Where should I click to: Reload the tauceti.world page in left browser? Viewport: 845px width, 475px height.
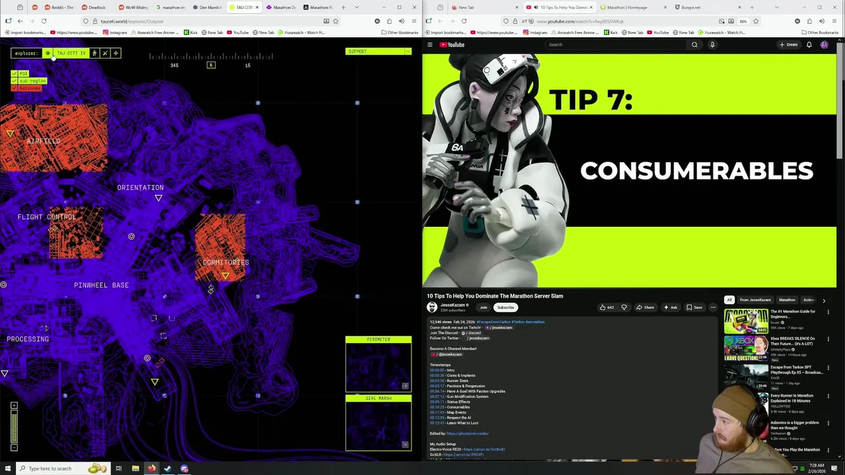pos(44,21)
